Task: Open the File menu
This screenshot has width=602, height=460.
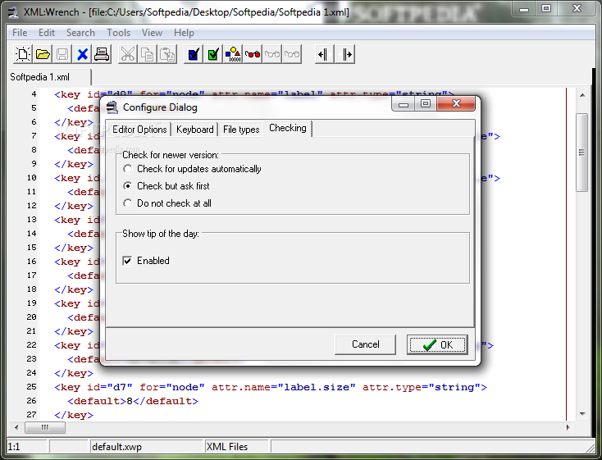Action: pyautogui.click(x=20, y=33)
